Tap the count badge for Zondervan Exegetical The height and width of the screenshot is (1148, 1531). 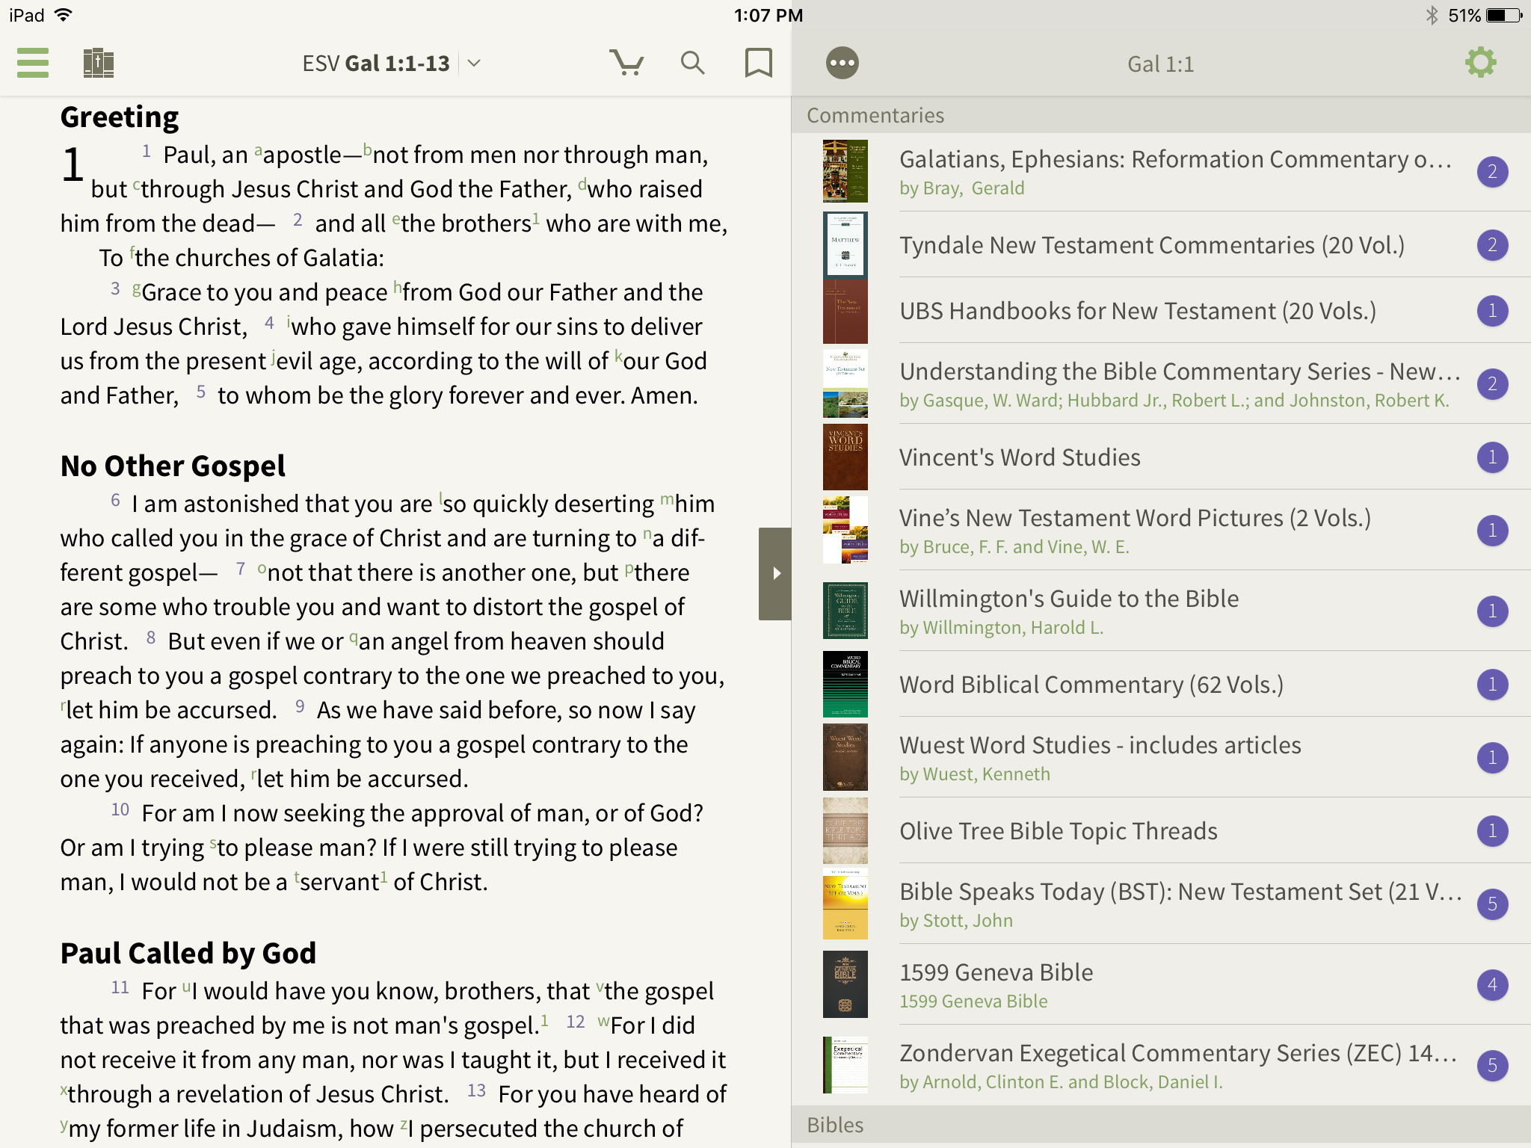click(x=1492, y=1066)
